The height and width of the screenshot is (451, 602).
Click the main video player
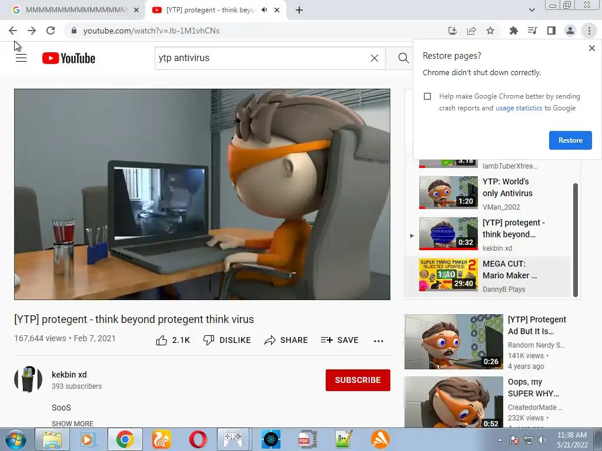(x=202, y=194)
